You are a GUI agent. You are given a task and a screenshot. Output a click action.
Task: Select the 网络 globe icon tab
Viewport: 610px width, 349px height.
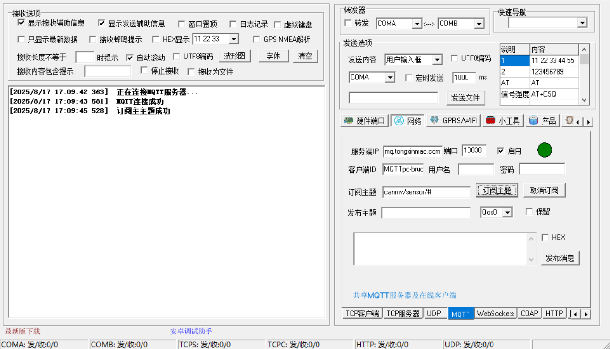[408, 121]
